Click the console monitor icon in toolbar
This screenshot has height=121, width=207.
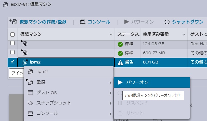(83, 22)
